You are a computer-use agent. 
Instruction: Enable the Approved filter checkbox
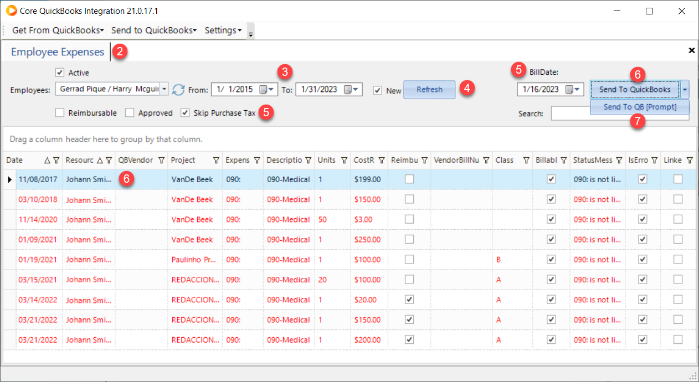[130, 112]
